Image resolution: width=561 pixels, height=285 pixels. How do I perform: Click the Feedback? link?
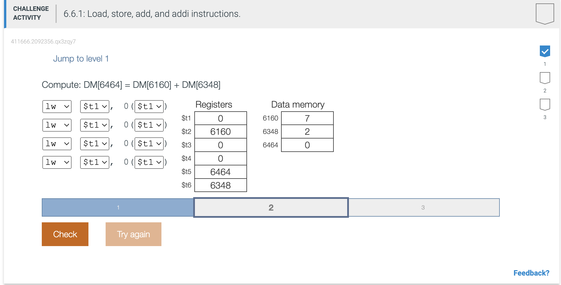click(x=532, y=273)
